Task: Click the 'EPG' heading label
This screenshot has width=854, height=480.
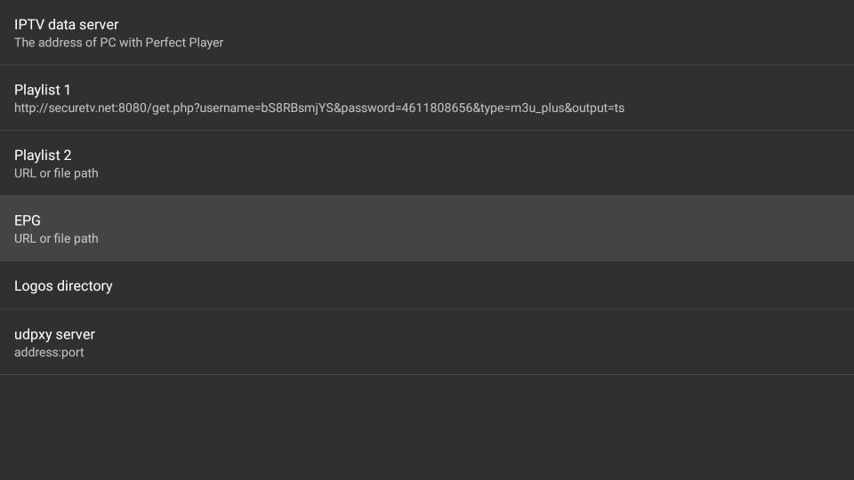Action: 28,220
